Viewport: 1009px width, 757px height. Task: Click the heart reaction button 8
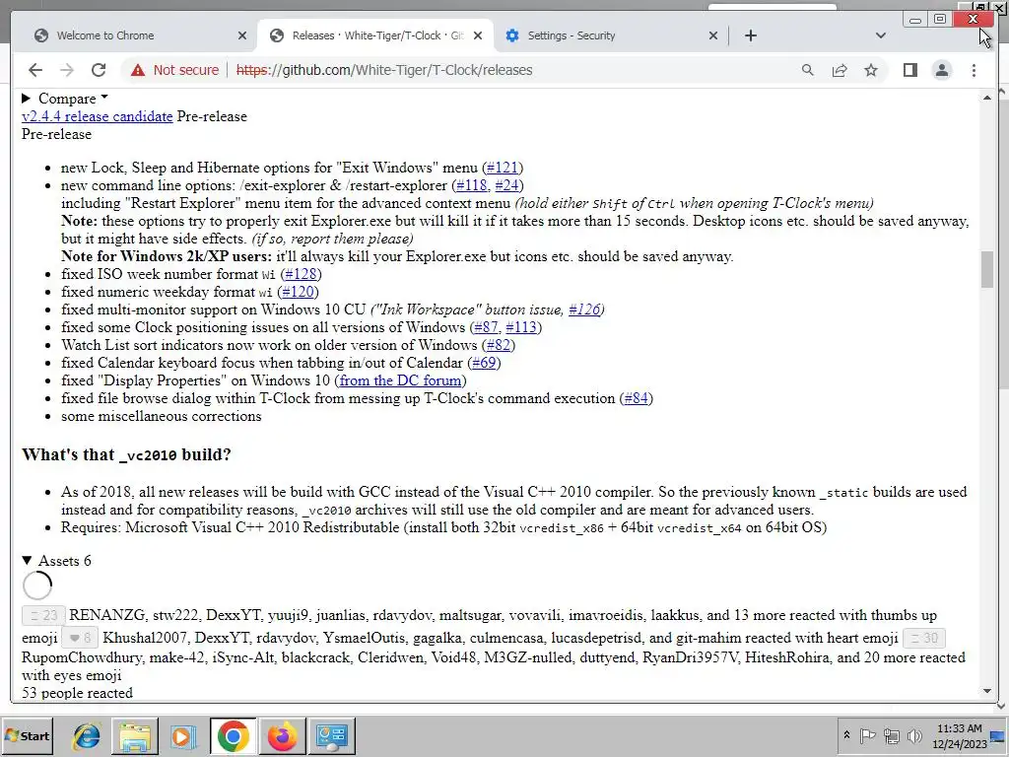click(80, 638)
